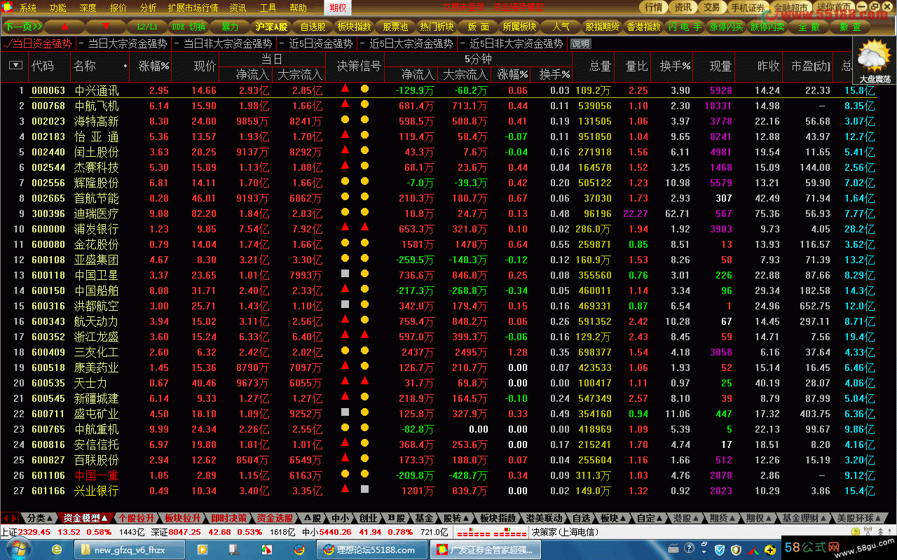This screenshot has width=897, height=560.
Task: Expand the 港股▲ bottom tab menu
Action: (685, 519)
